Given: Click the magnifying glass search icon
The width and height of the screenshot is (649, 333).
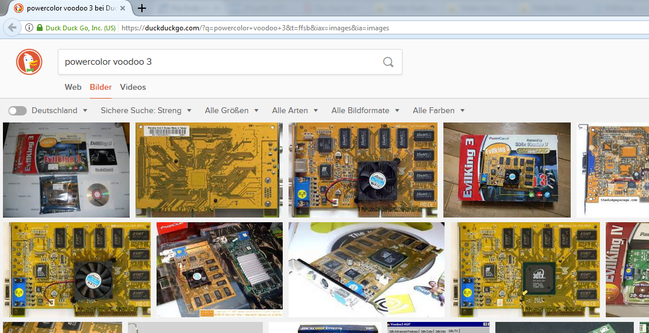Looking at the screenshot, I should tap(388, 62).
